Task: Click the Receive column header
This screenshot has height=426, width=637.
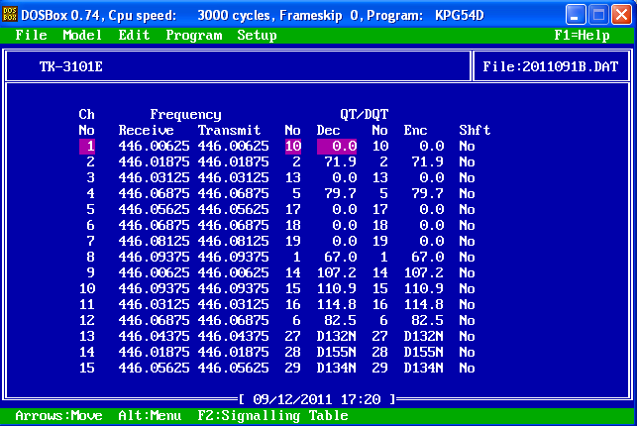Action: tap(147, 131)
